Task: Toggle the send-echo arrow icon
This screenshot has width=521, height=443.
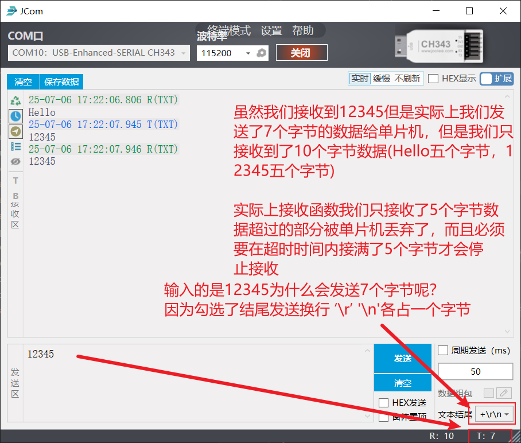Action: (x=15, y=131)
